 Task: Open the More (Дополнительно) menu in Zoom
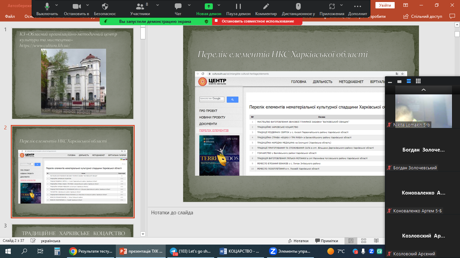click(x=358, y=9)
